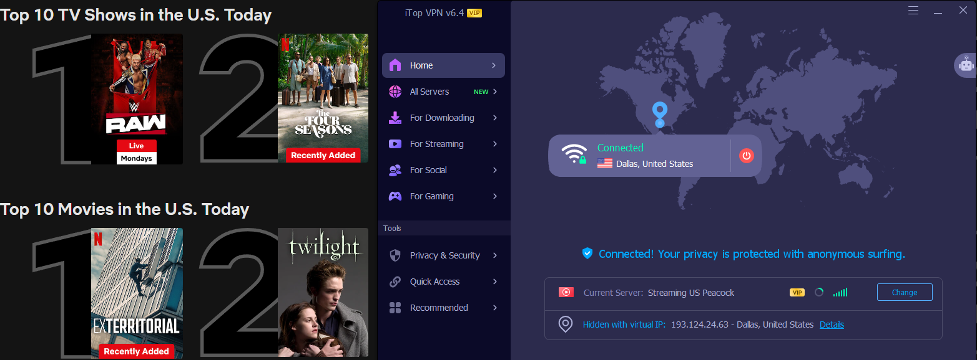The width and height of the screenshot is (977, 360).
Task: Click the Recommended grid icon
Action: pyautogui.click(x=395, y=308)
